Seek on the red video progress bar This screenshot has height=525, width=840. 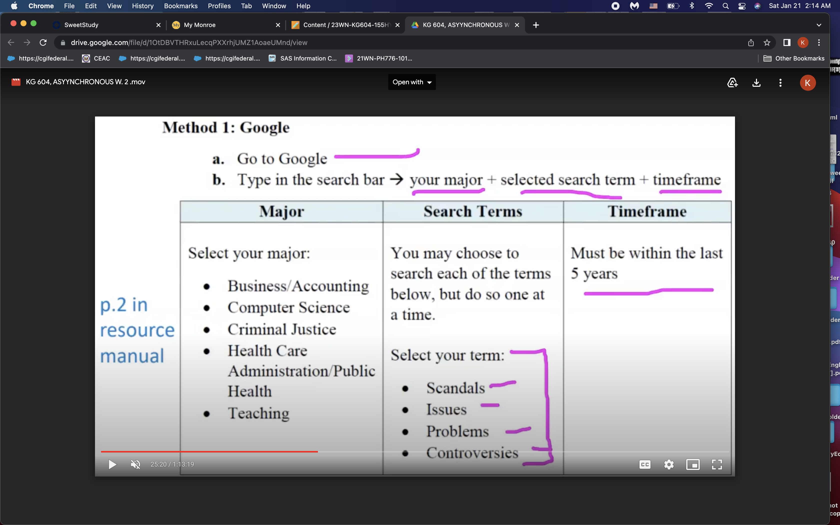[209, 451]
